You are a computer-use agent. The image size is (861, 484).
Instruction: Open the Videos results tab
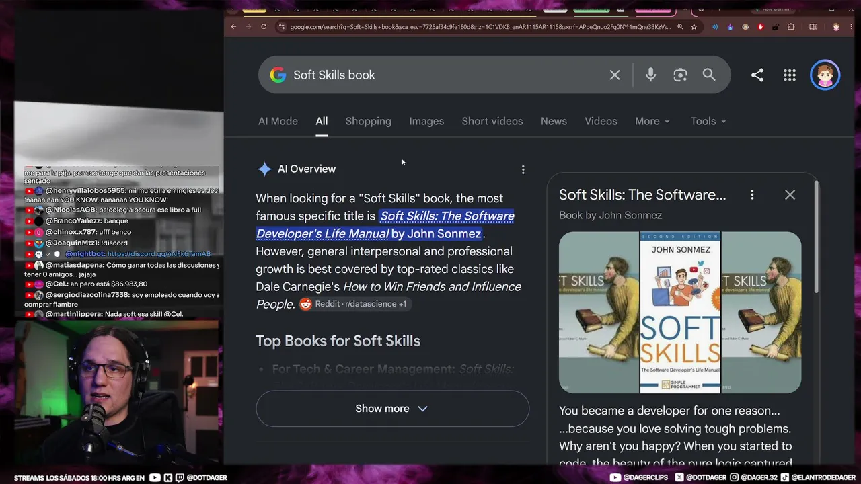coord(601,121)
